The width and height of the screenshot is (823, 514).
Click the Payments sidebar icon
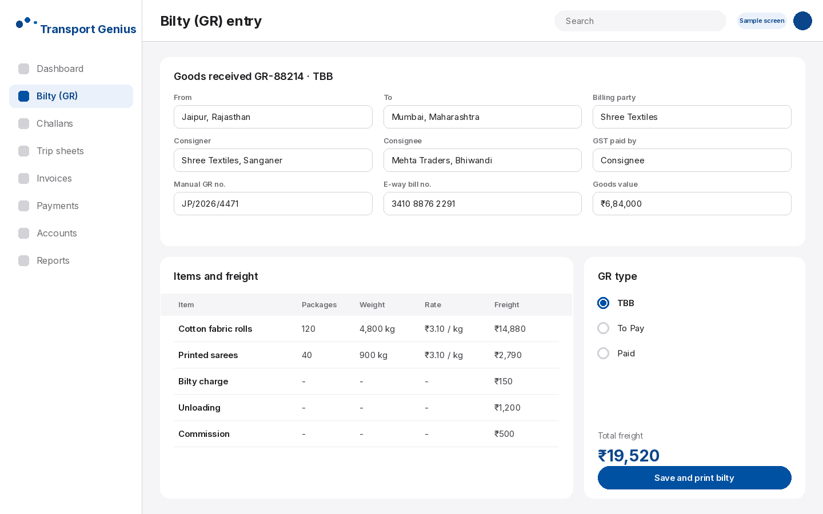tap(23, 206)
